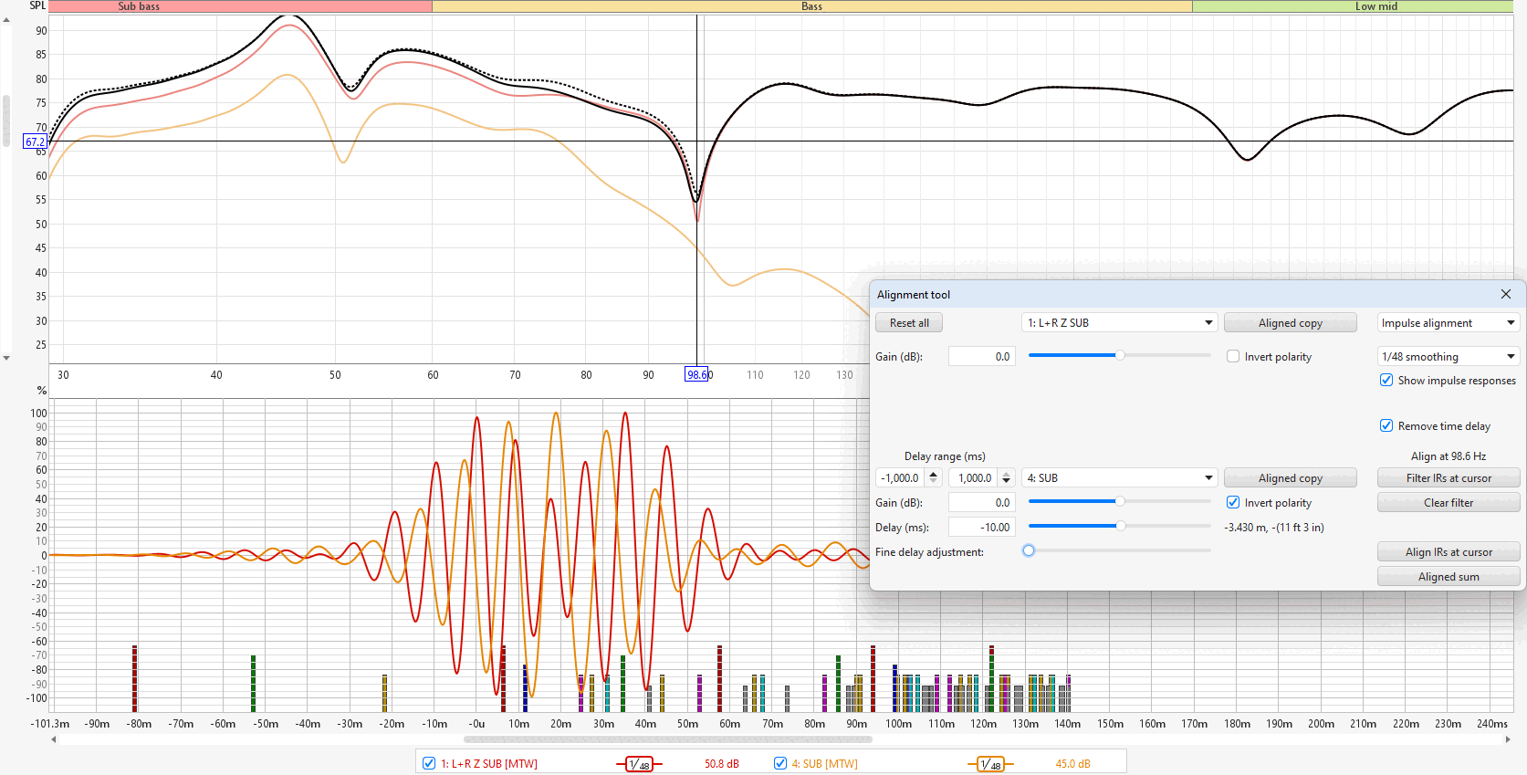1527x775 pixels.
Task: Open the 1: L+R Z SUB measurement dropdown
Action: pos(1120,323)
